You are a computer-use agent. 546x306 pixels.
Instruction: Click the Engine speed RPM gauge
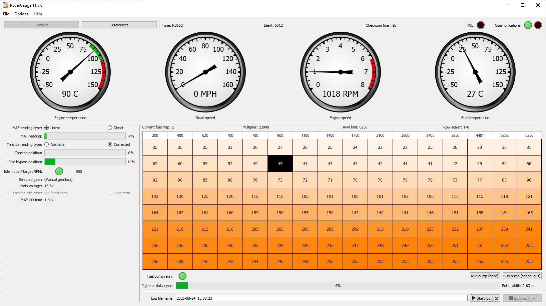(x=340, y=72)
